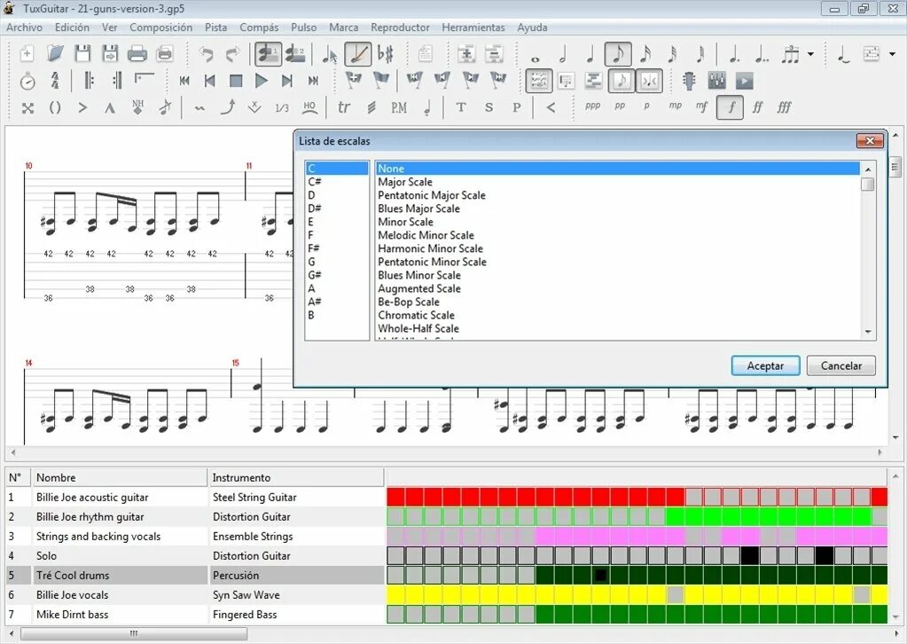Redo the last action
This screenshot has height=644, width=907.
coord(232,54)
